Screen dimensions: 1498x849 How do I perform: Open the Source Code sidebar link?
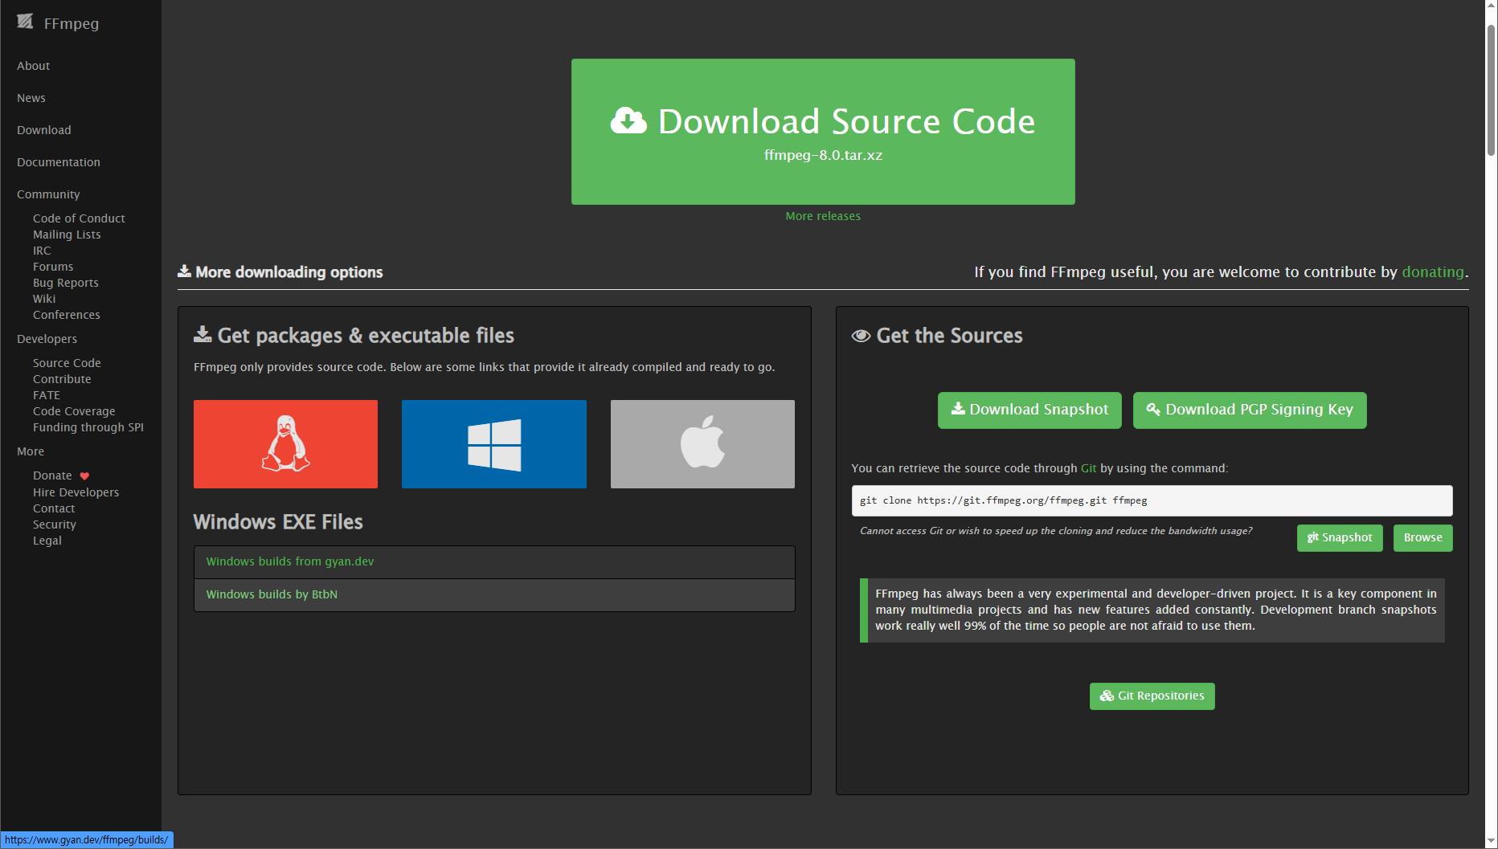[67, 363]
